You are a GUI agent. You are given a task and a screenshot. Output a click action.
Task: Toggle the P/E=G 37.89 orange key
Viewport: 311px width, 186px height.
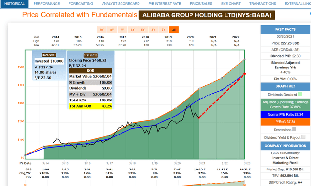(285, 122)
